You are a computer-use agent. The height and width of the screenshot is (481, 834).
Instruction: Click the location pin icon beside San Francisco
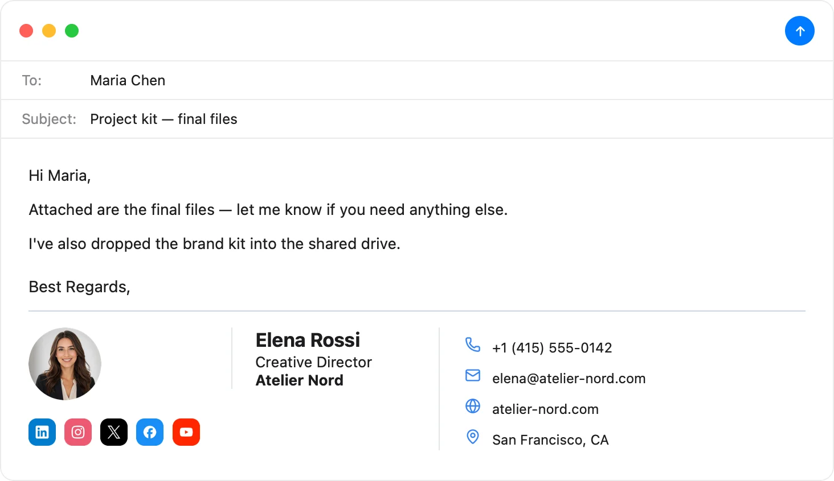pyautogui.click(x=473, y=437)
